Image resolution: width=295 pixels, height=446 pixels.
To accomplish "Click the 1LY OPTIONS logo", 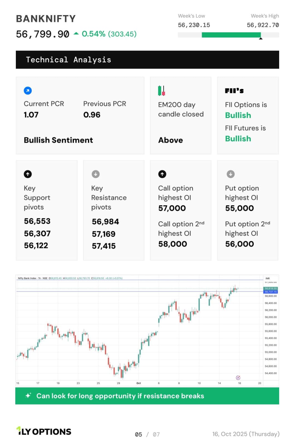I will (x=44, y=431).
